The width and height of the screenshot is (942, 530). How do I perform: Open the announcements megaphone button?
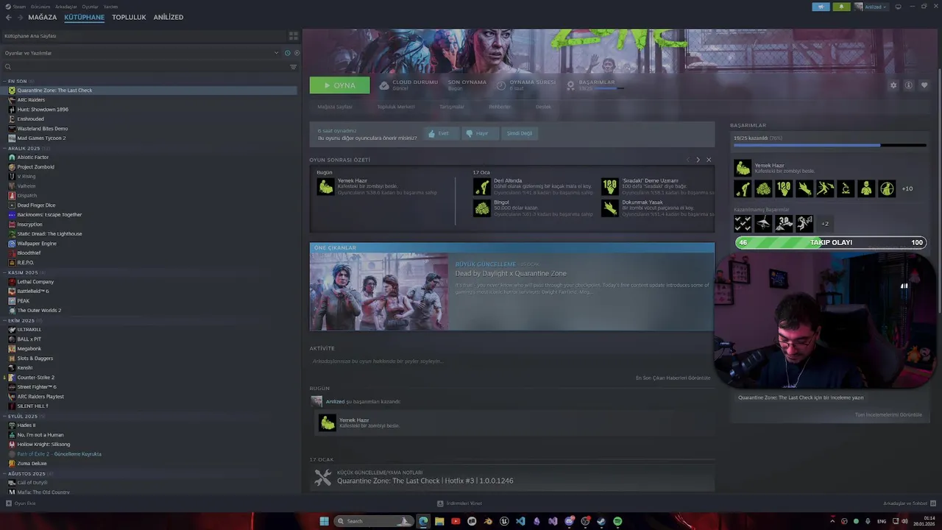coord(821,7)
